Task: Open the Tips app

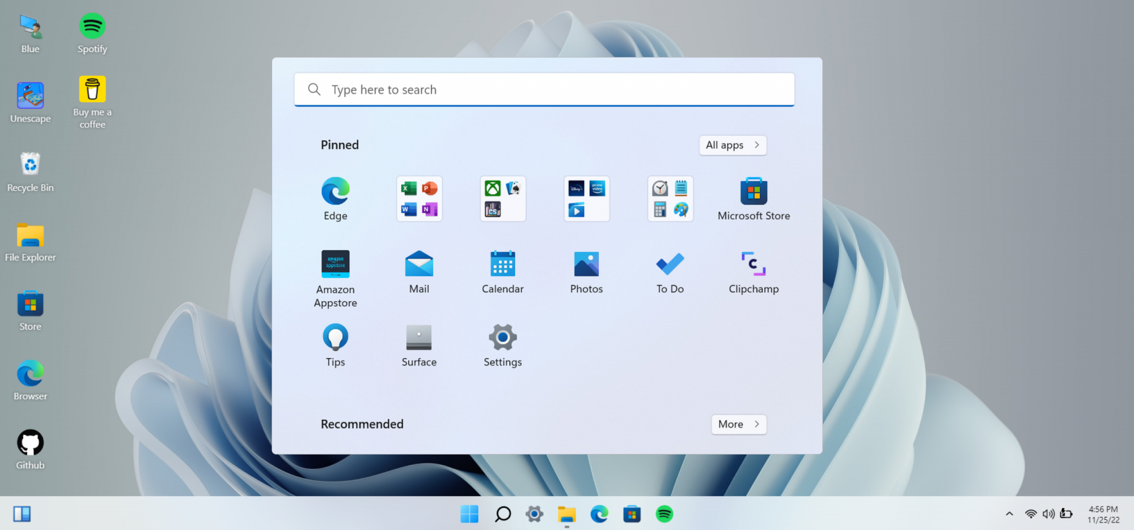Action: click(335, 345)
